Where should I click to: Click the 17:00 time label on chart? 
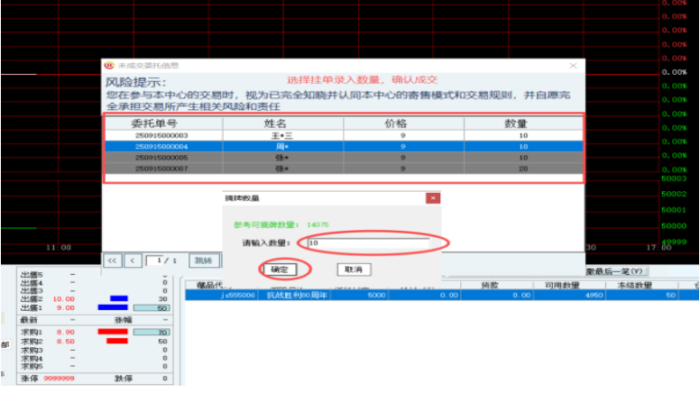pos(659,248)
